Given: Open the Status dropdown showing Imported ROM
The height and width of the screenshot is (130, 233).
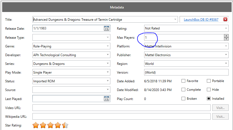Looking at the screenshot, I should 108,81.
